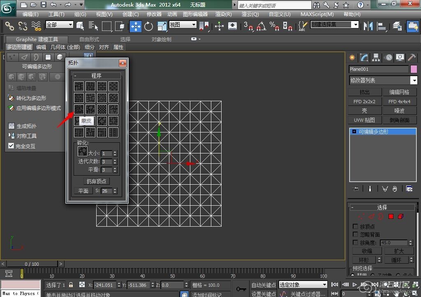This screenshot has height=297, width=421.
Task: Click the 蒙皮 skin topology pattern
Action: point(79,109)
